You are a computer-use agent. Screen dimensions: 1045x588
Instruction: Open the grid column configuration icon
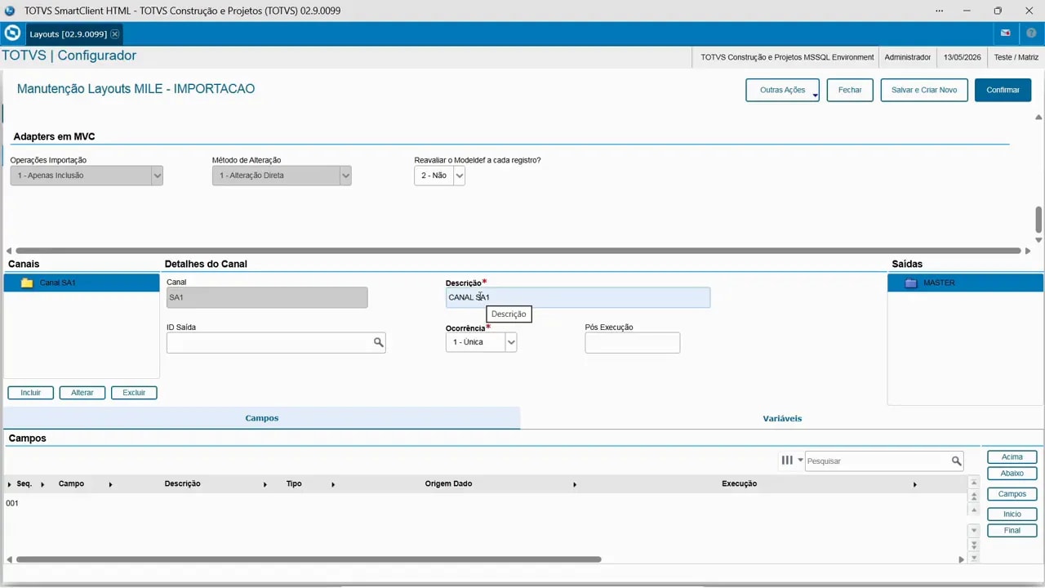787,461
